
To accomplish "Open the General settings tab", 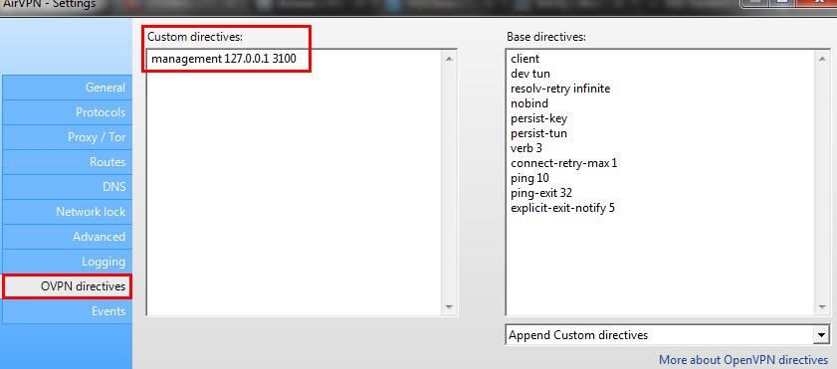I will (67, 88).
